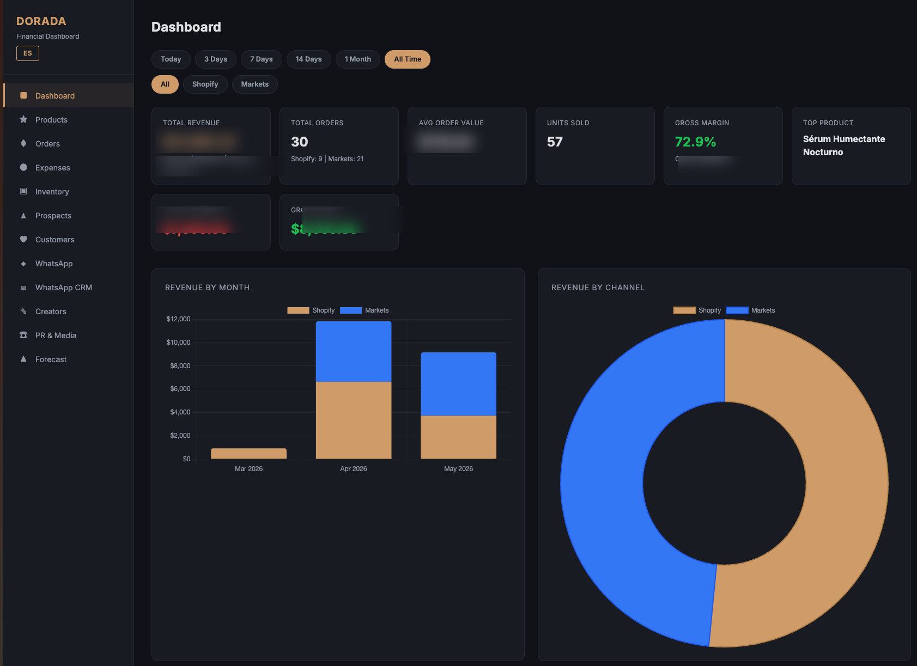Image resolution: width=917 pixels, height=666 pixels.
Task: Click the Orders diamond icon
Action: click(23, 143)
